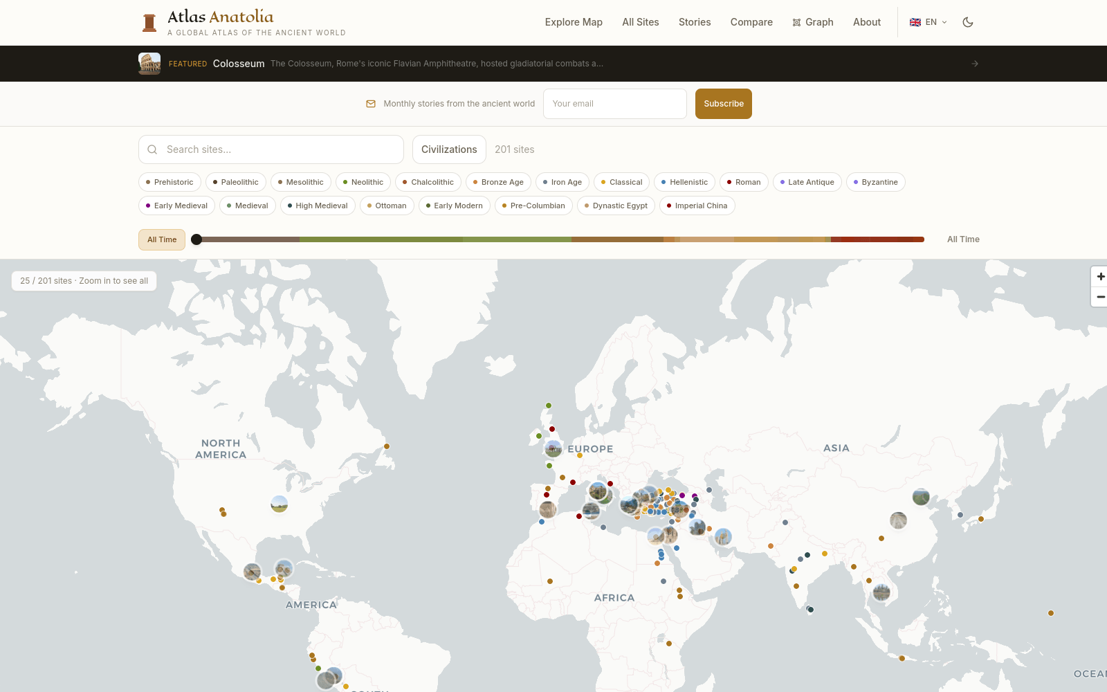Click the Atlas Anatolia title link
The width and height of the screenshot is (1107, 692).
coord(221,17)
